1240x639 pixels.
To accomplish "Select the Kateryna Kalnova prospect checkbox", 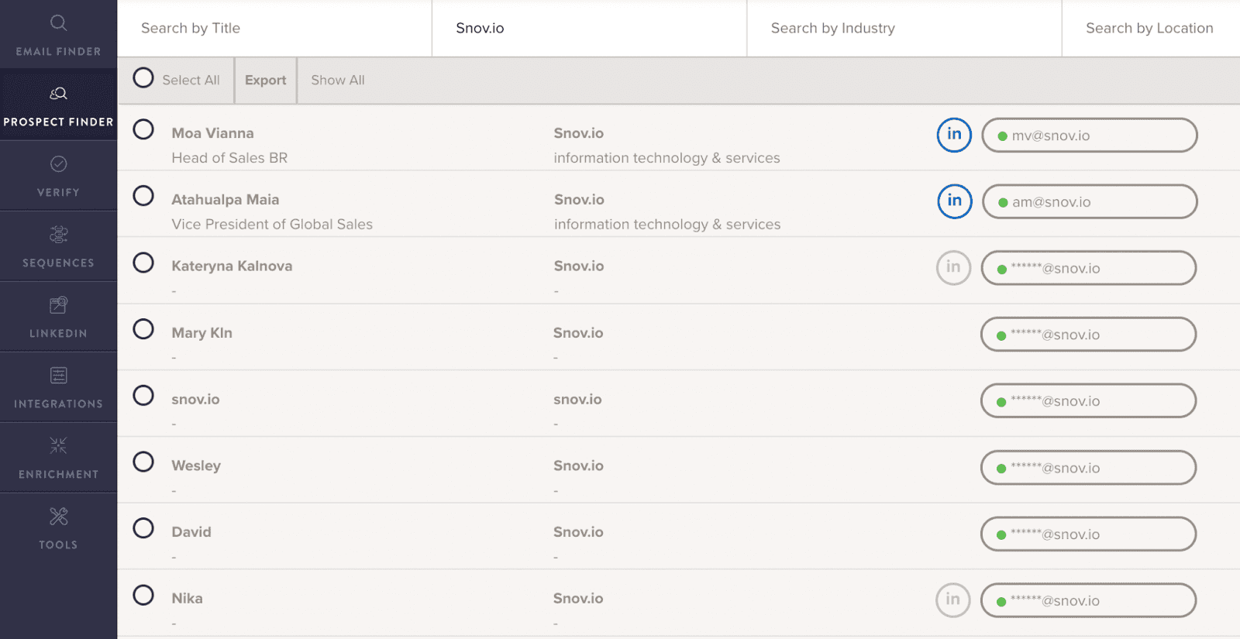I will pos(143,263).
